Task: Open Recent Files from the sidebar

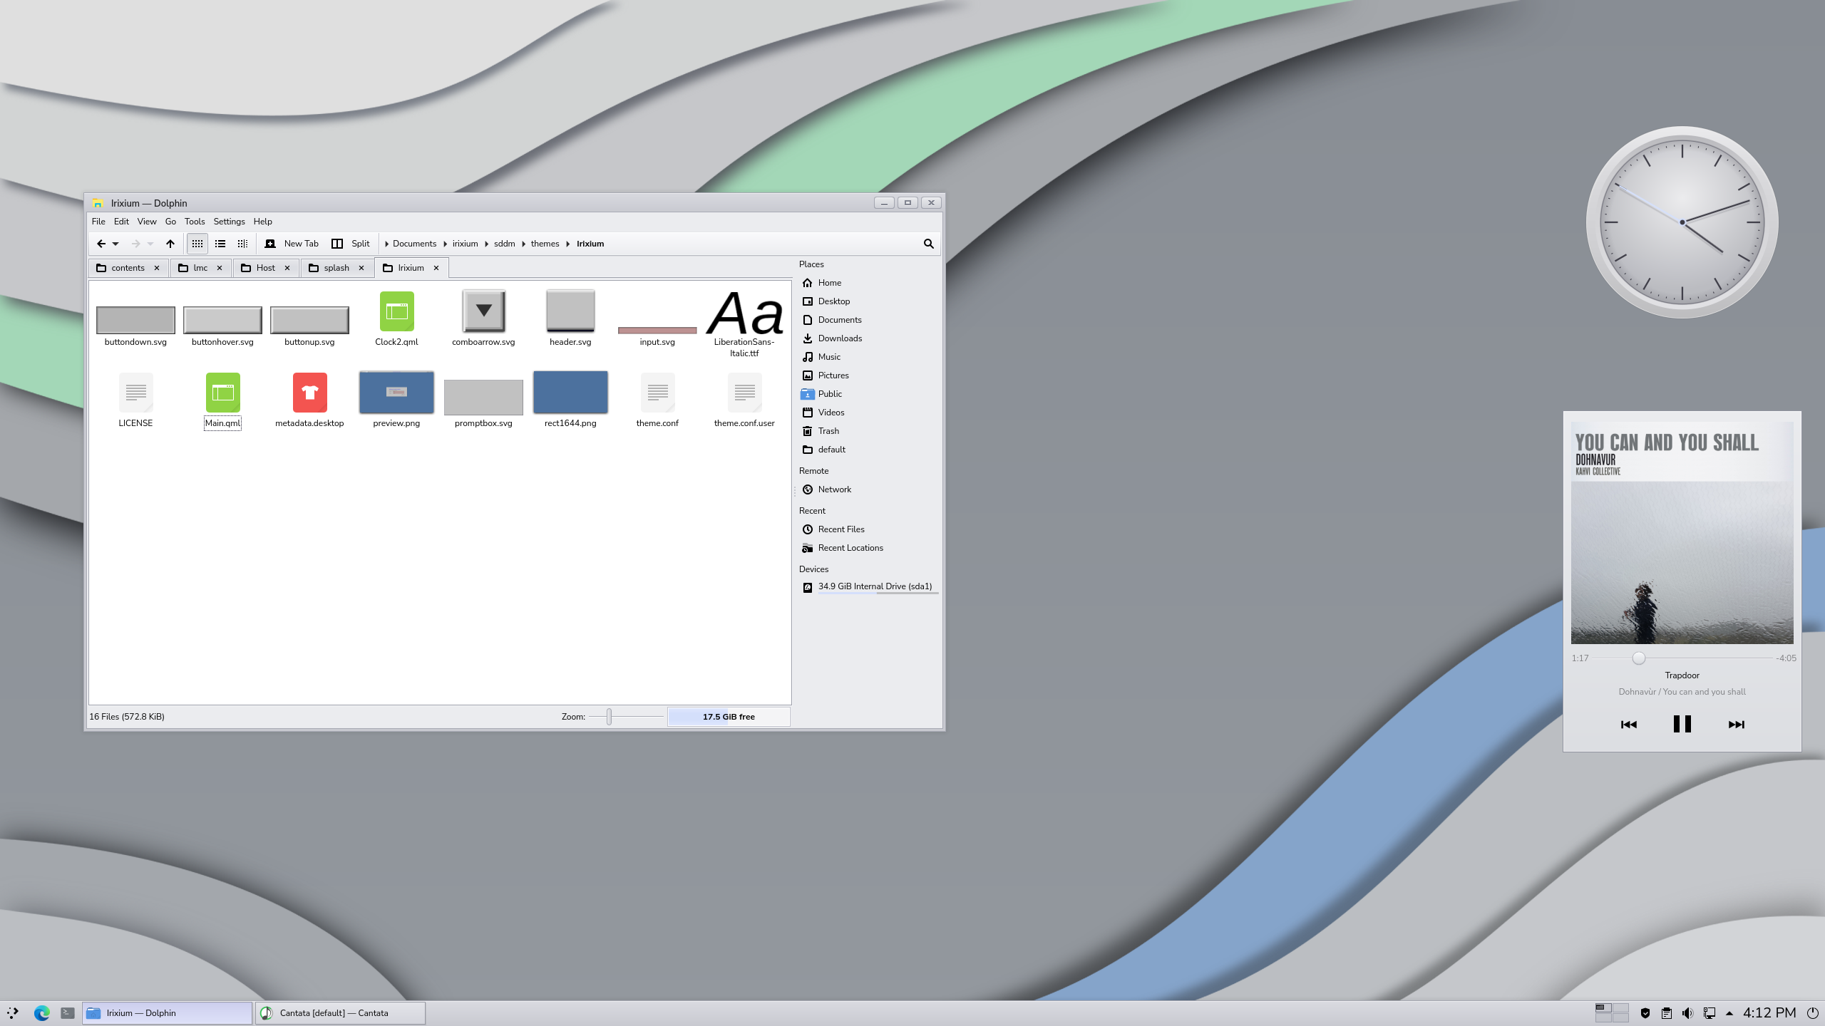Action: (x=840, y=529)
